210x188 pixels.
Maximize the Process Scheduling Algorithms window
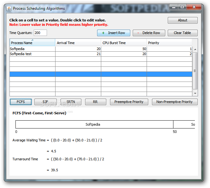click(182, 7)
